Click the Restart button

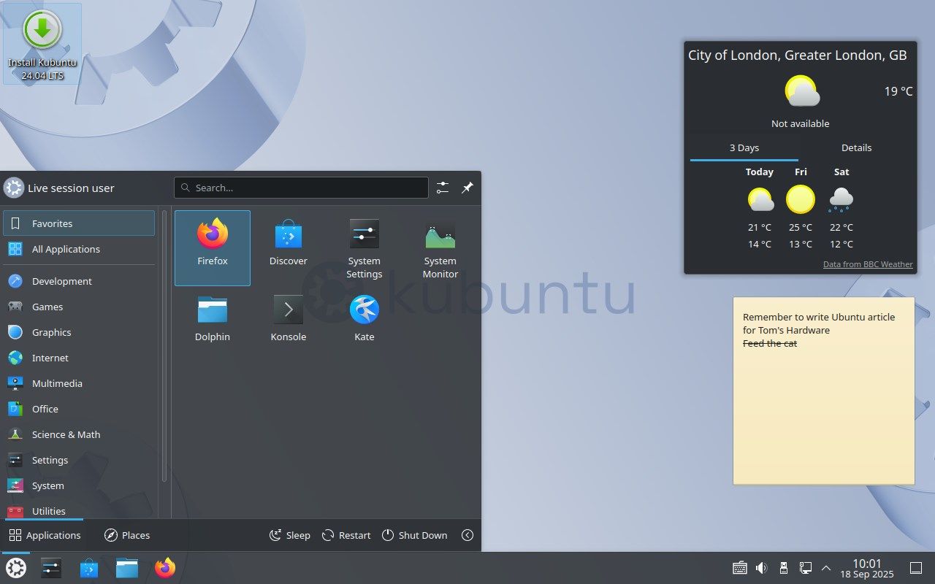point(346,535)
